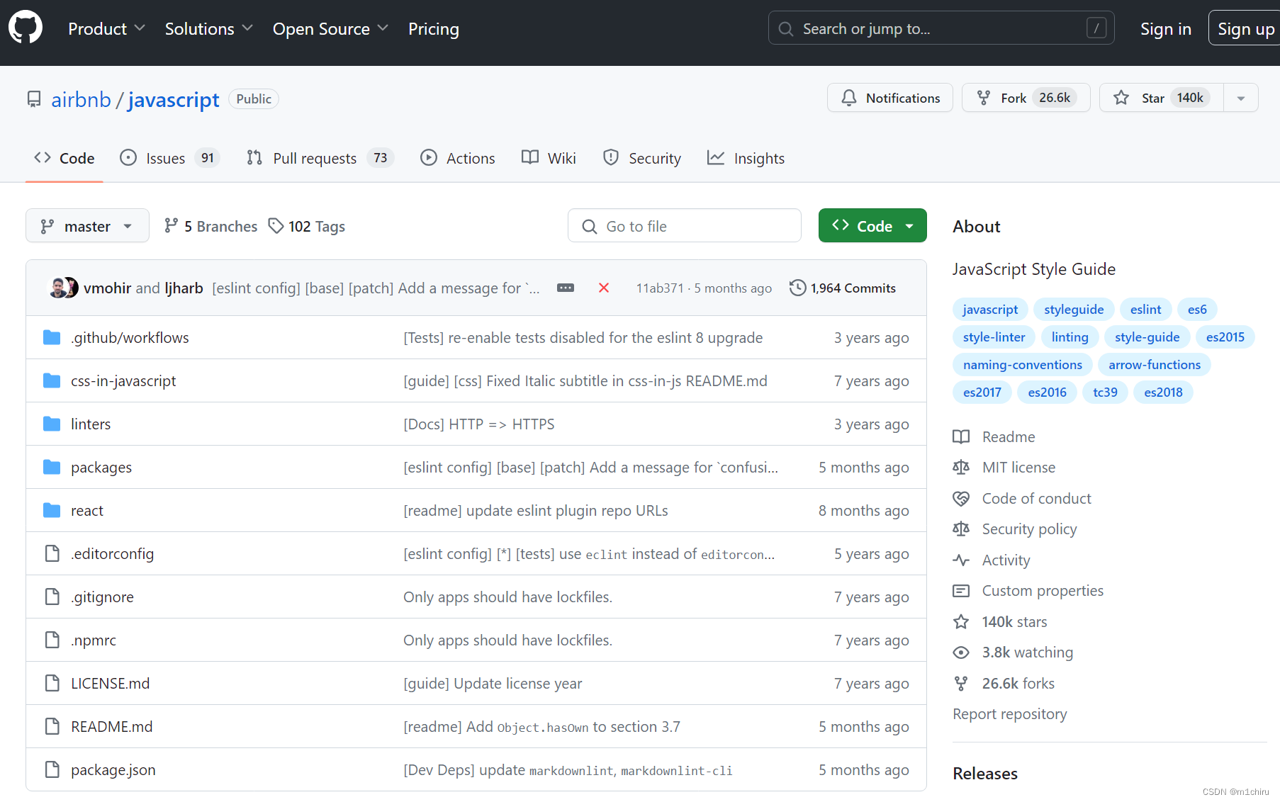Open the Pull requests tab
This screenshot has height=802, width=1280.
coord(320,158)
